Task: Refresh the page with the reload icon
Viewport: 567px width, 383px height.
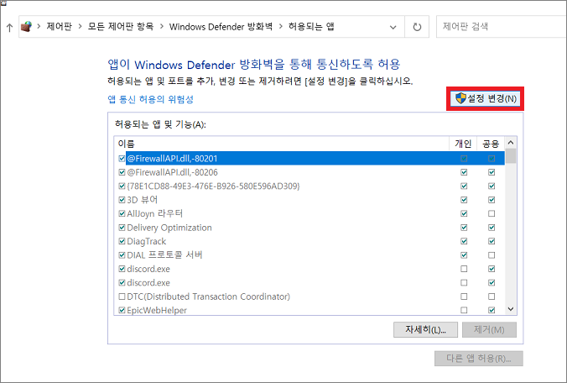Action: click(x=417, y=27)
